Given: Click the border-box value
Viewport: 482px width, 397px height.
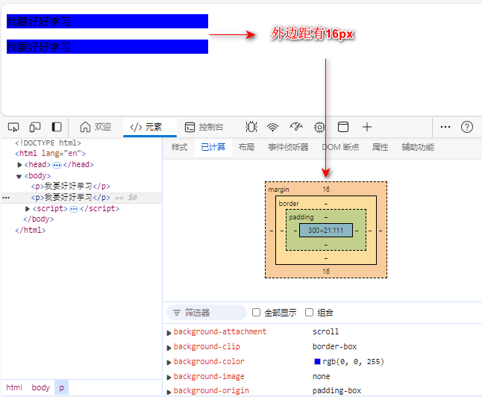Looking at the screenshot, I should [334, 346].
